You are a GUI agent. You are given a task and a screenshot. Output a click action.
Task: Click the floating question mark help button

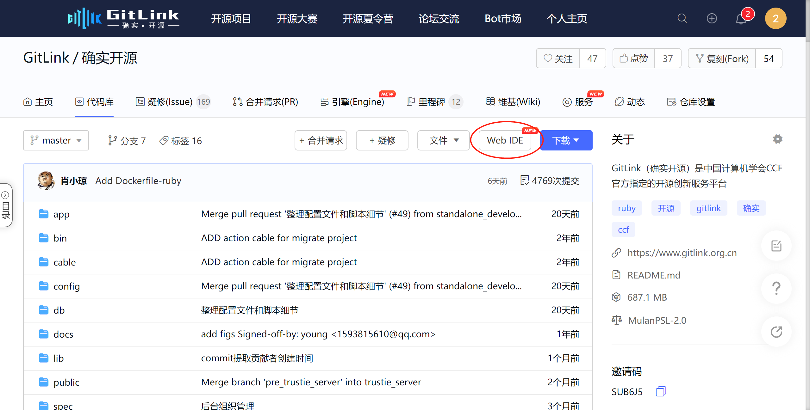(776, 288)
